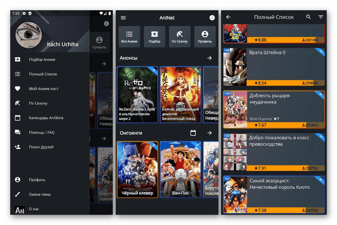Open the Ван-Пис ongoing poster
Screen dimensions: 337x225
180,169
